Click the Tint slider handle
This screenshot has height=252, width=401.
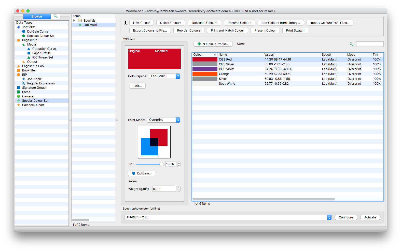click(x=161, y=164)
